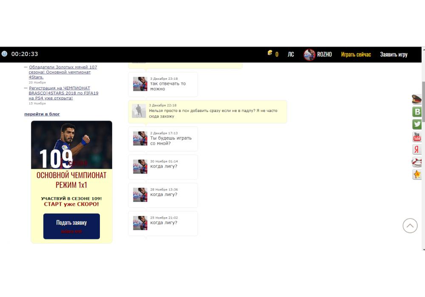Click the lifebuoy help icon
Screen dimensions: 425x297
point(417,162)
